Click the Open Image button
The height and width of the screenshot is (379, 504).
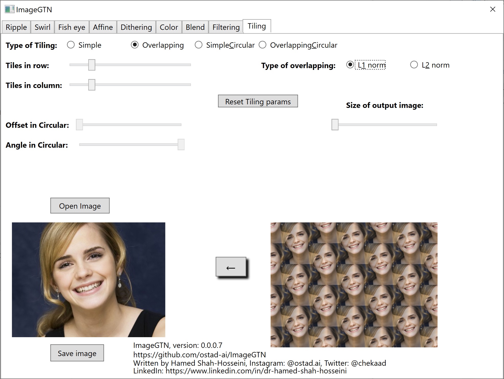80,206
